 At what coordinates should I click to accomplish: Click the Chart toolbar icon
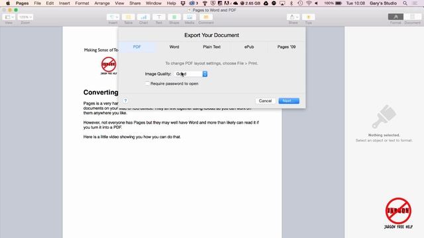click(144, 17)
